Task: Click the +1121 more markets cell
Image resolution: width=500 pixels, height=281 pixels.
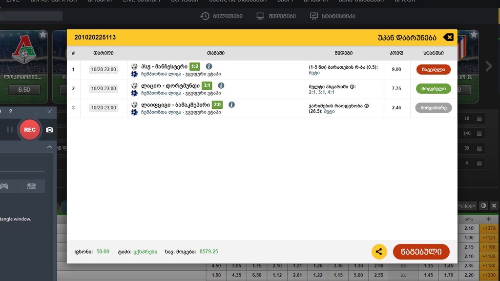Action: point(489,238)
